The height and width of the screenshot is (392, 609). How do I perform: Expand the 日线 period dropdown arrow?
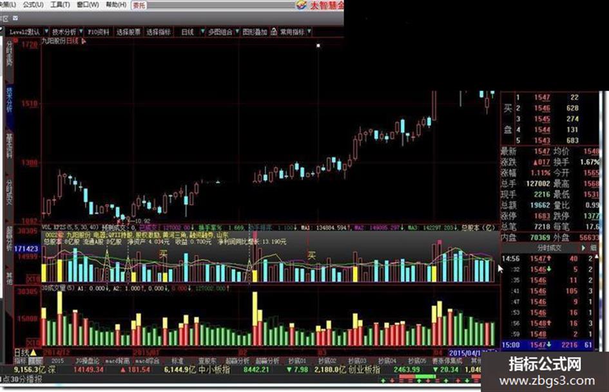[x=202, y=32]
